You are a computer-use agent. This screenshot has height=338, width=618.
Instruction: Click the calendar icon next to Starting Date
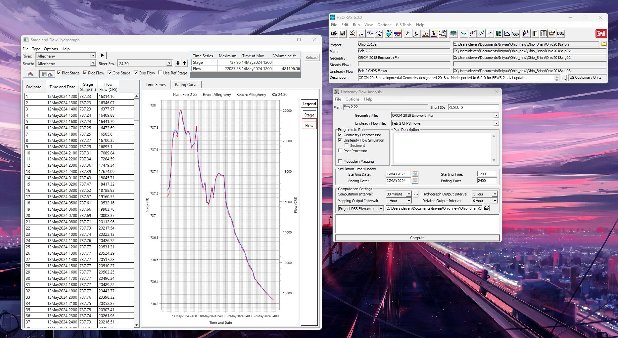pos(415,174)
